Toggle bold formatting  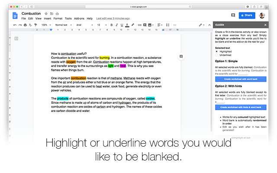point(111,25)
